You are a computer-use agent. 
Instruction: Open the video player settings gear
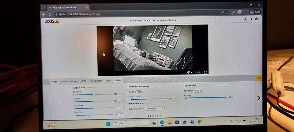tap(189, 72)
